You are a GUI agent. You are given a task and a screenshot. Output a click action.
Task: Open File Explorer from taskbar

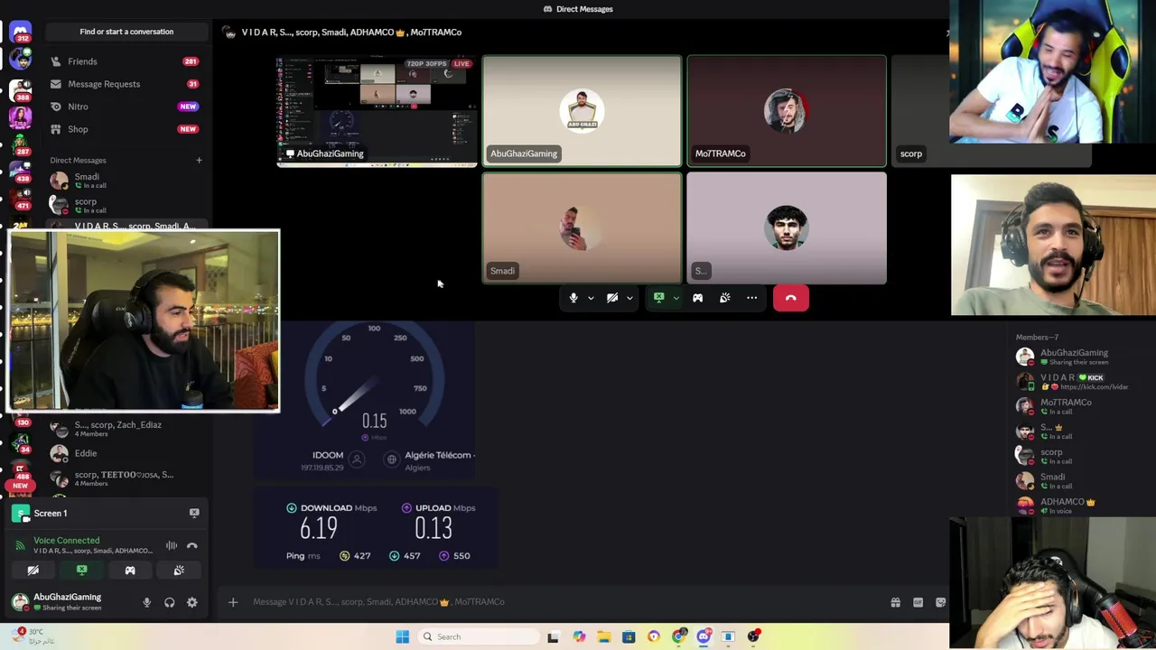coord(603,636)
